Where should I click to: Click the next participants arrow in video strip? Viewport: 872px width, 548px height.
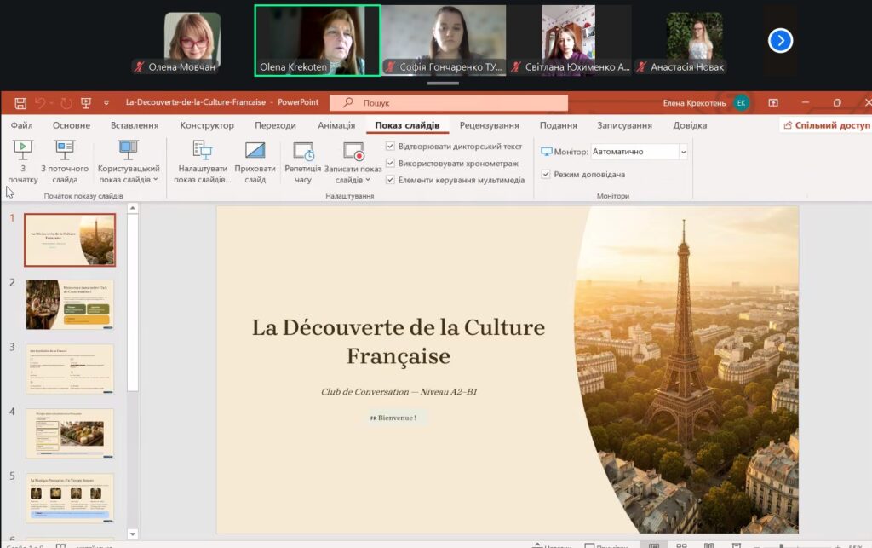coord(780,40)
